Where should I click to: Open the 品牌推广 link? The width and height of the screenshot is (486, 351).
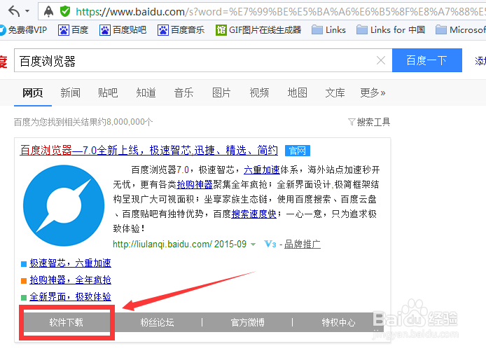click(x=303, y=245)
